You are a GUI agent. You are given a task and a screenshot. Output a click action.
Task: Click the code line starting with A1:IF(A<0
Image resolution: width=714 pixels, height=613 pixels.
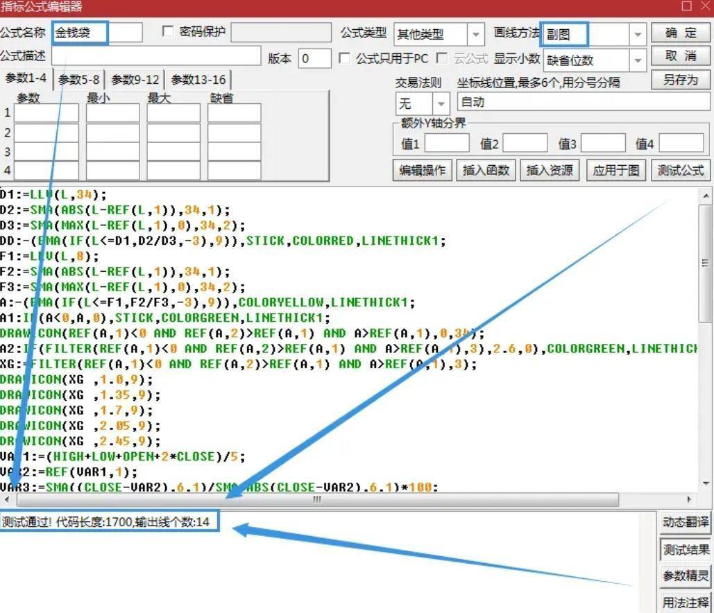tap(165, 318)
